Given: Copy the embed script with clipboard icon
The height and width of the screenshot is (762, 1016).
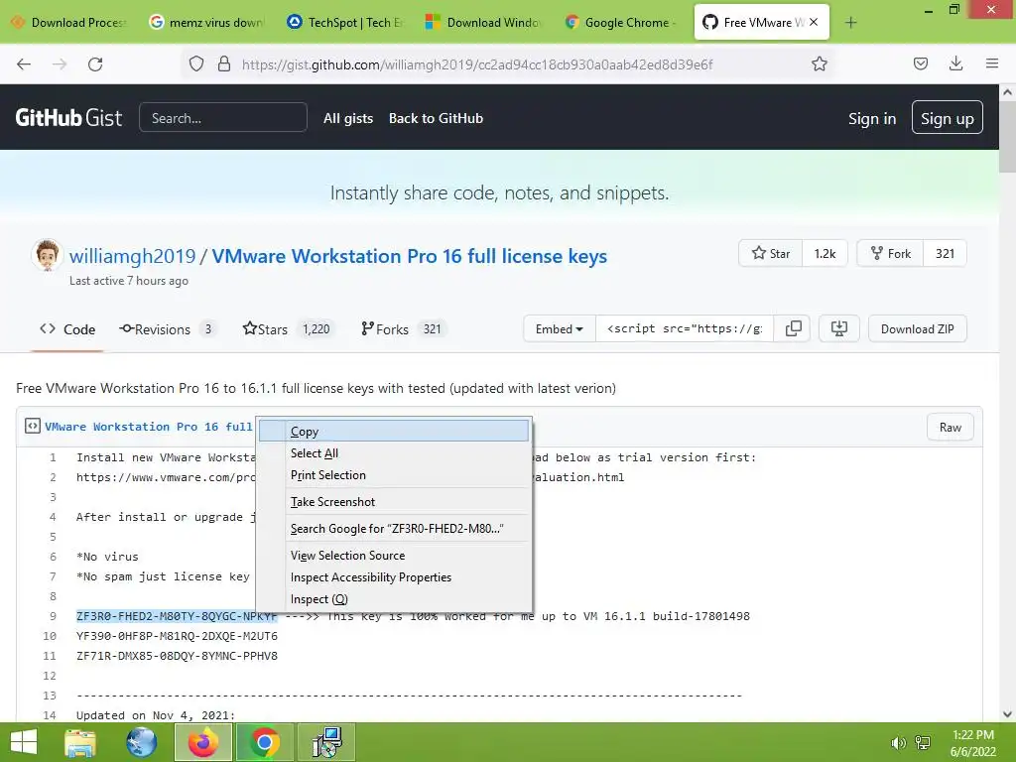Looking at the screenshot, I should [793, 328].
